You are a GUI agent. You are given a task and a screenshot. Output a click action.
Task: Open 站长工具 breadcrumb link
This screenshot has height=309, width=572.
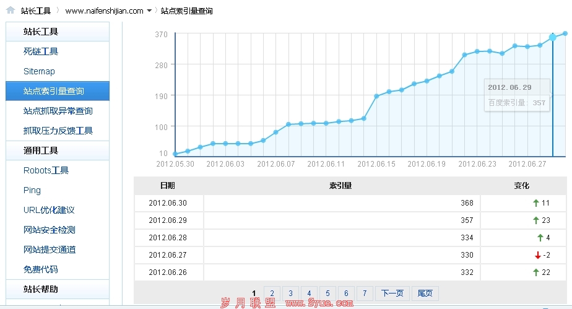[35, 11]
